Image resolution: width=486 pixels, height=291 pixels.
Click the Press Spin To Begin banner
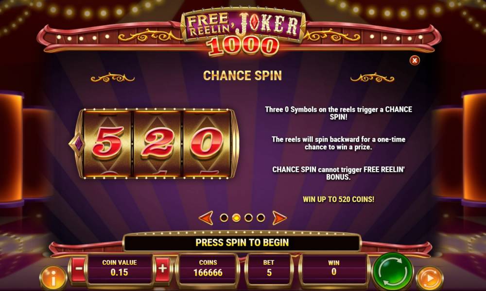[242, 242]
